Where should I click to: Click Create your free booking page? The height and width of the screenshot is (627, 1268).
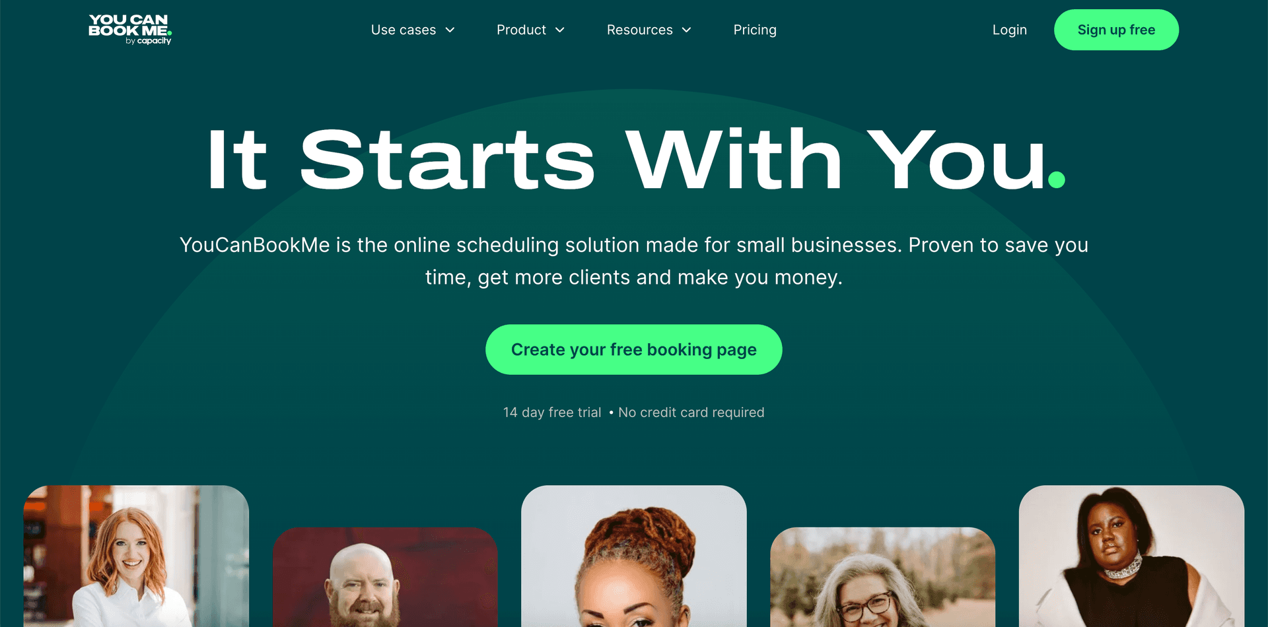click(634, 349)
